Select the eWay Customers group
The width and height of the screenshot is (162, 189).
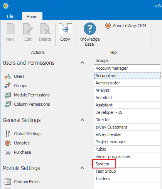[x=127, y=127]
